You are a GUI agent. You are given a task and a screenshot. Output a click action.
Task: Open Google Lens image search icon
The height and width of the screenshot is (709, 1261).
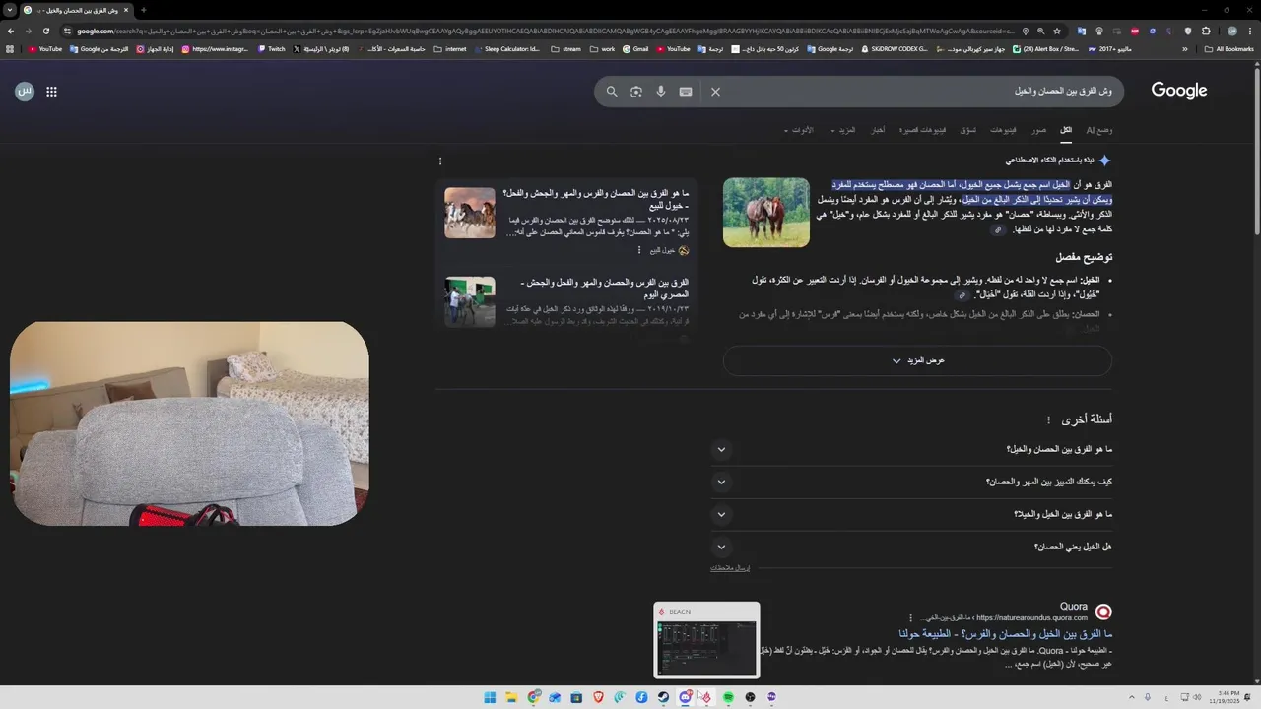[636, 92]
